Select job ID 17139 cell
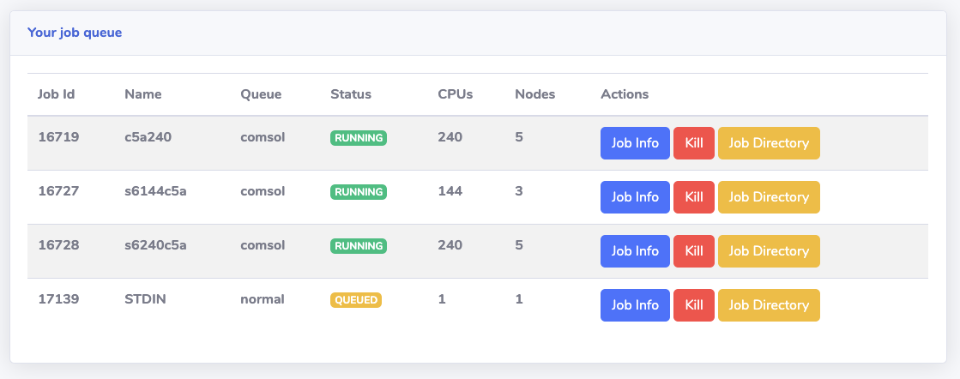The height and width of the screenshot is (379, 960). pos(59,299)
